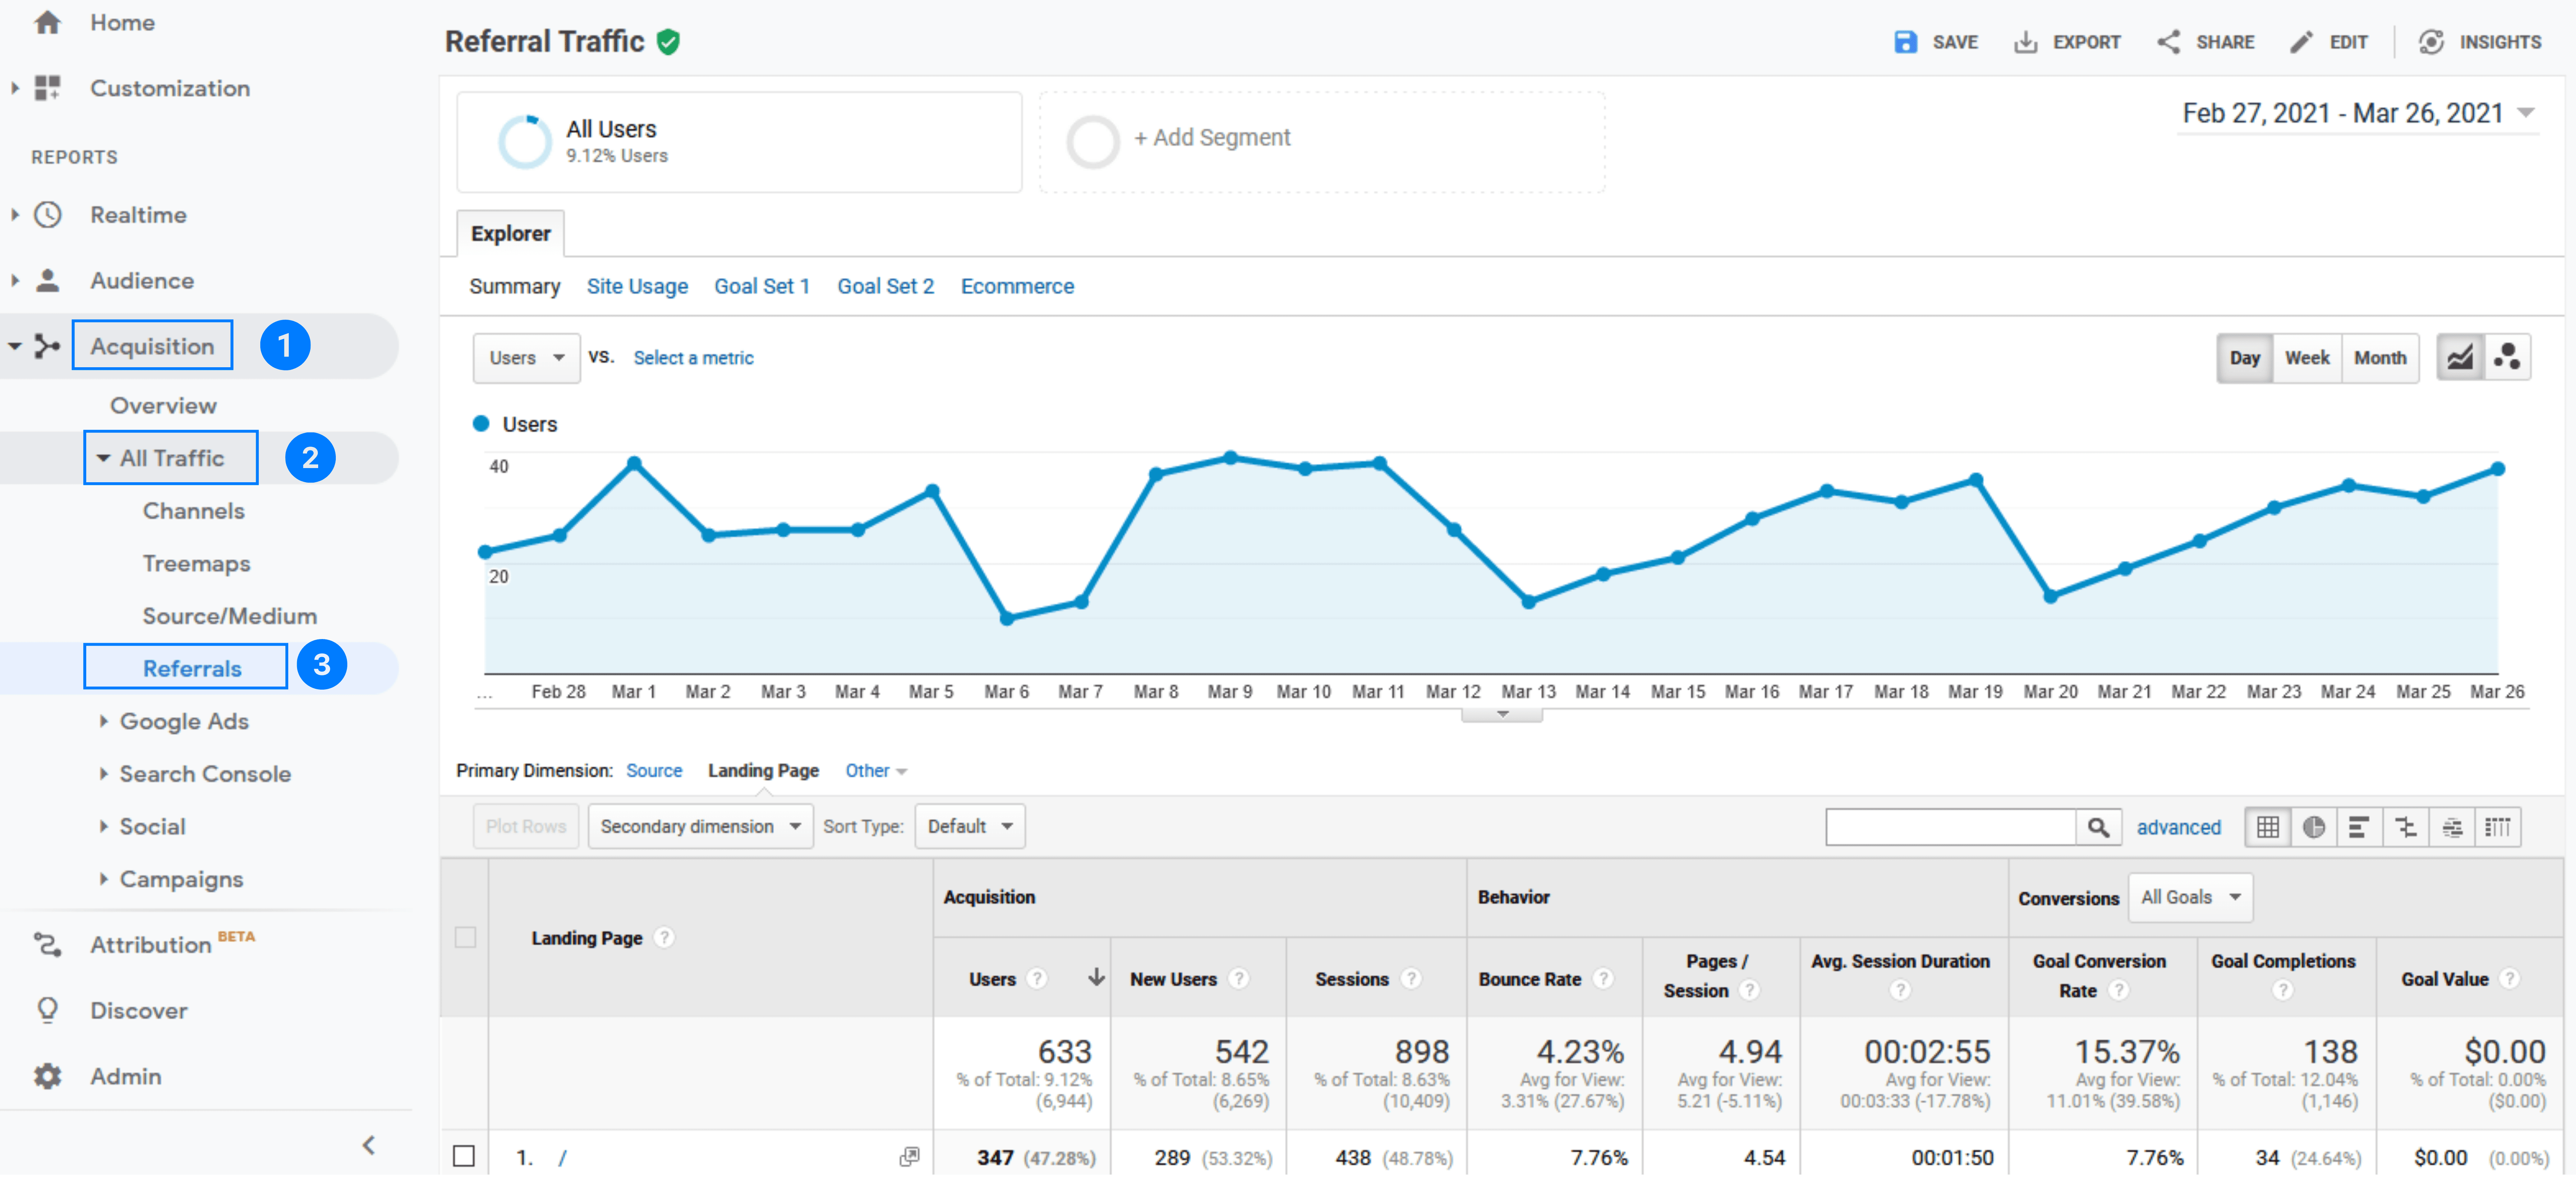Select the Summary tab

click(514, 287)
